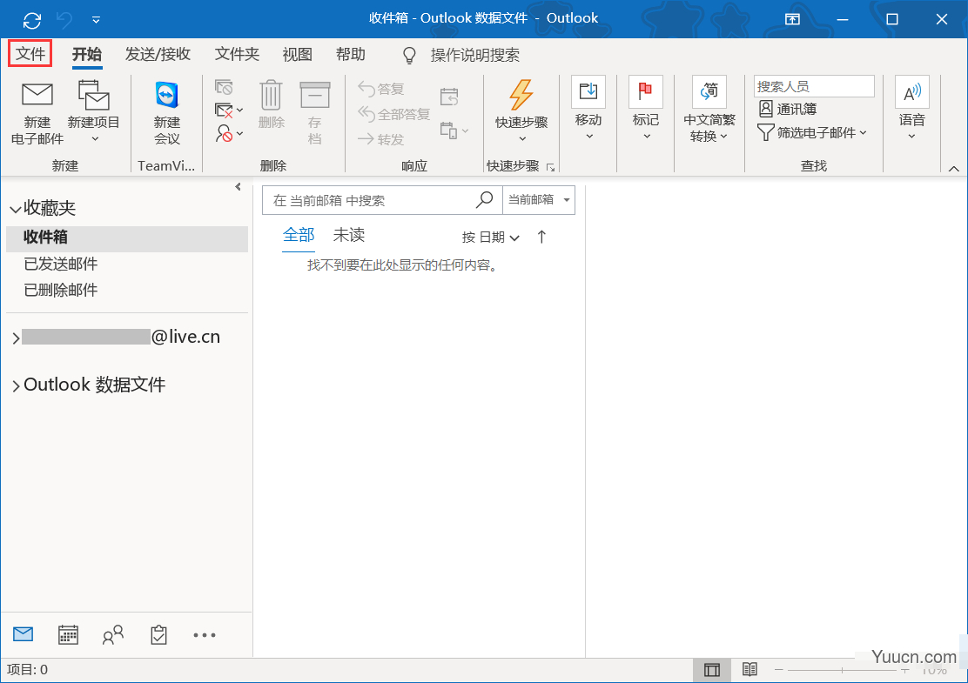Viewport: 968px width, 683px height.
Task: Start a TeamViewer 新建会议
Action: [166, 112]
